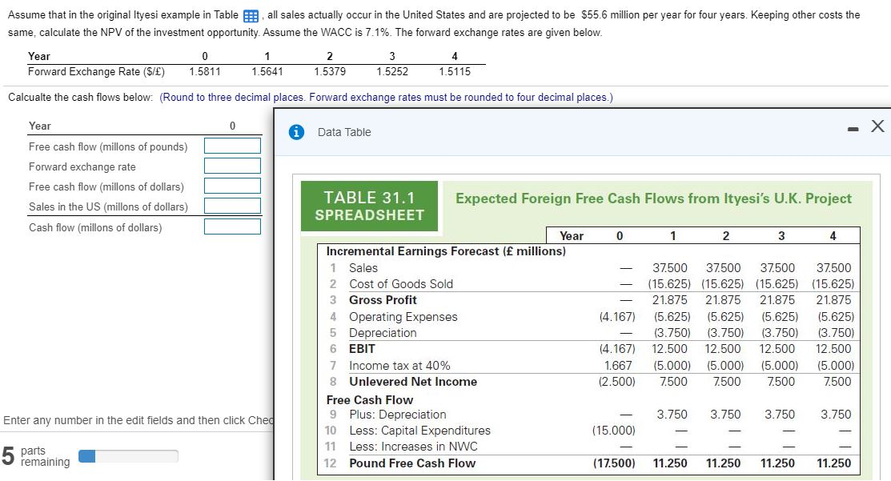This screenshot has height=481, width=891.
Task: Select the TABLE 31.1 SPREADSHEET header badge
Action: (369, 206)
